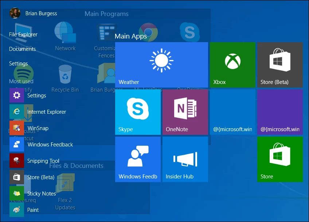Image resolution: width=309 pixels, height=222 pixels.
Task: Click the Brian Burgess user avatar
Action: [15, 13]
